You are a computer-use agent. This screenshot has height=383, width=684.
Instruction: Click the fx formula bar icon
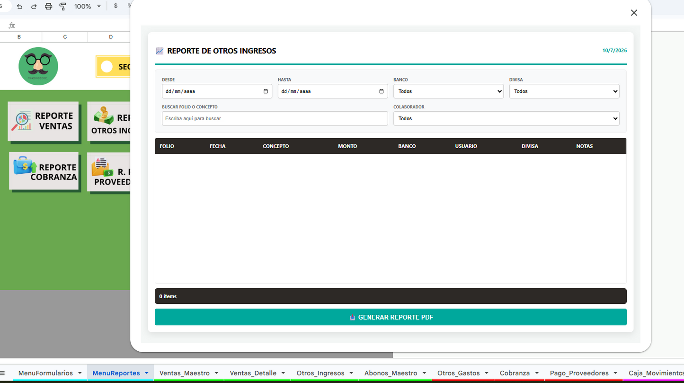coord(12,26)
